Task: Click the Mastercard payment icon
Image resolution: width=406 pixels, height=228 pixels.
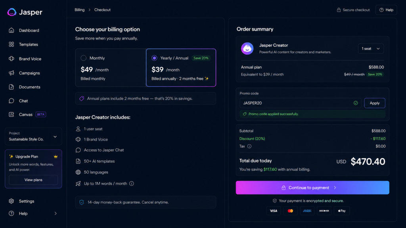Action: tap(290, 211)
